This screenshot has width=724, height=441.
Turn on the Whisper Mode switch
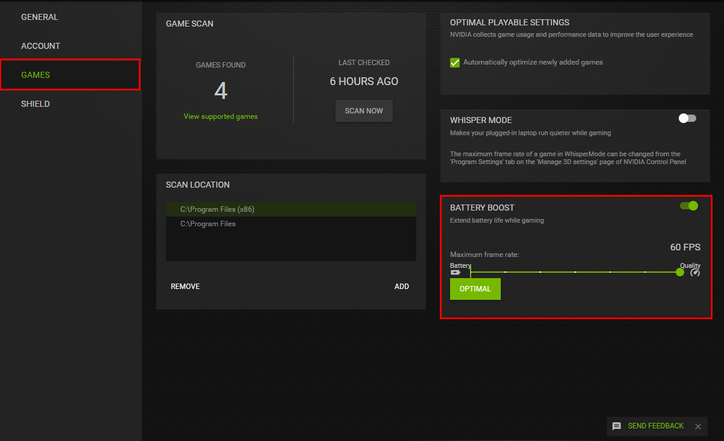[x=687, y=118]
